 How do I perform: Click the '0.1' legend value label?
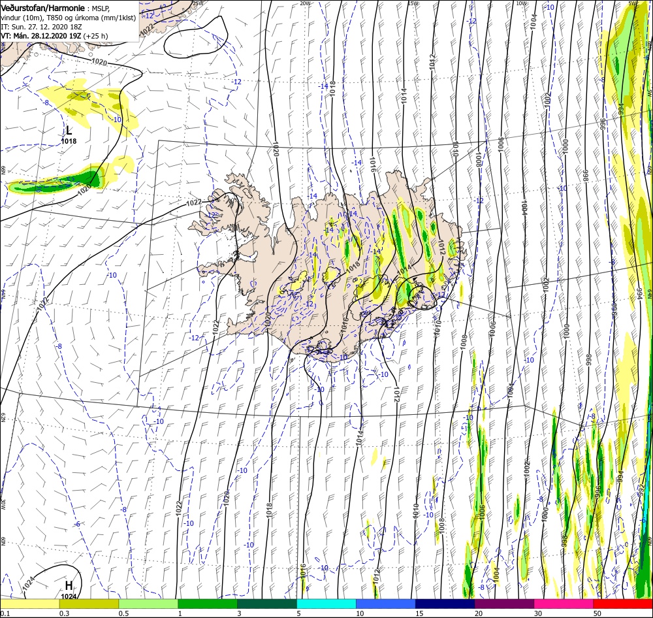tap(5, 613)
